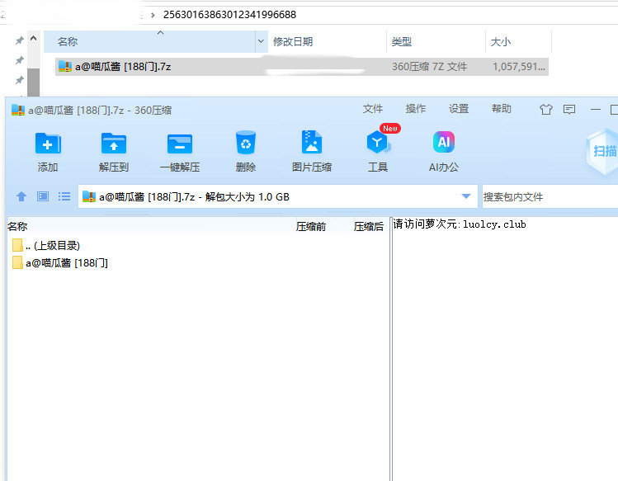
Task: Click the third pin icon in Explorer sidebar
Action: tap(19, 80)
